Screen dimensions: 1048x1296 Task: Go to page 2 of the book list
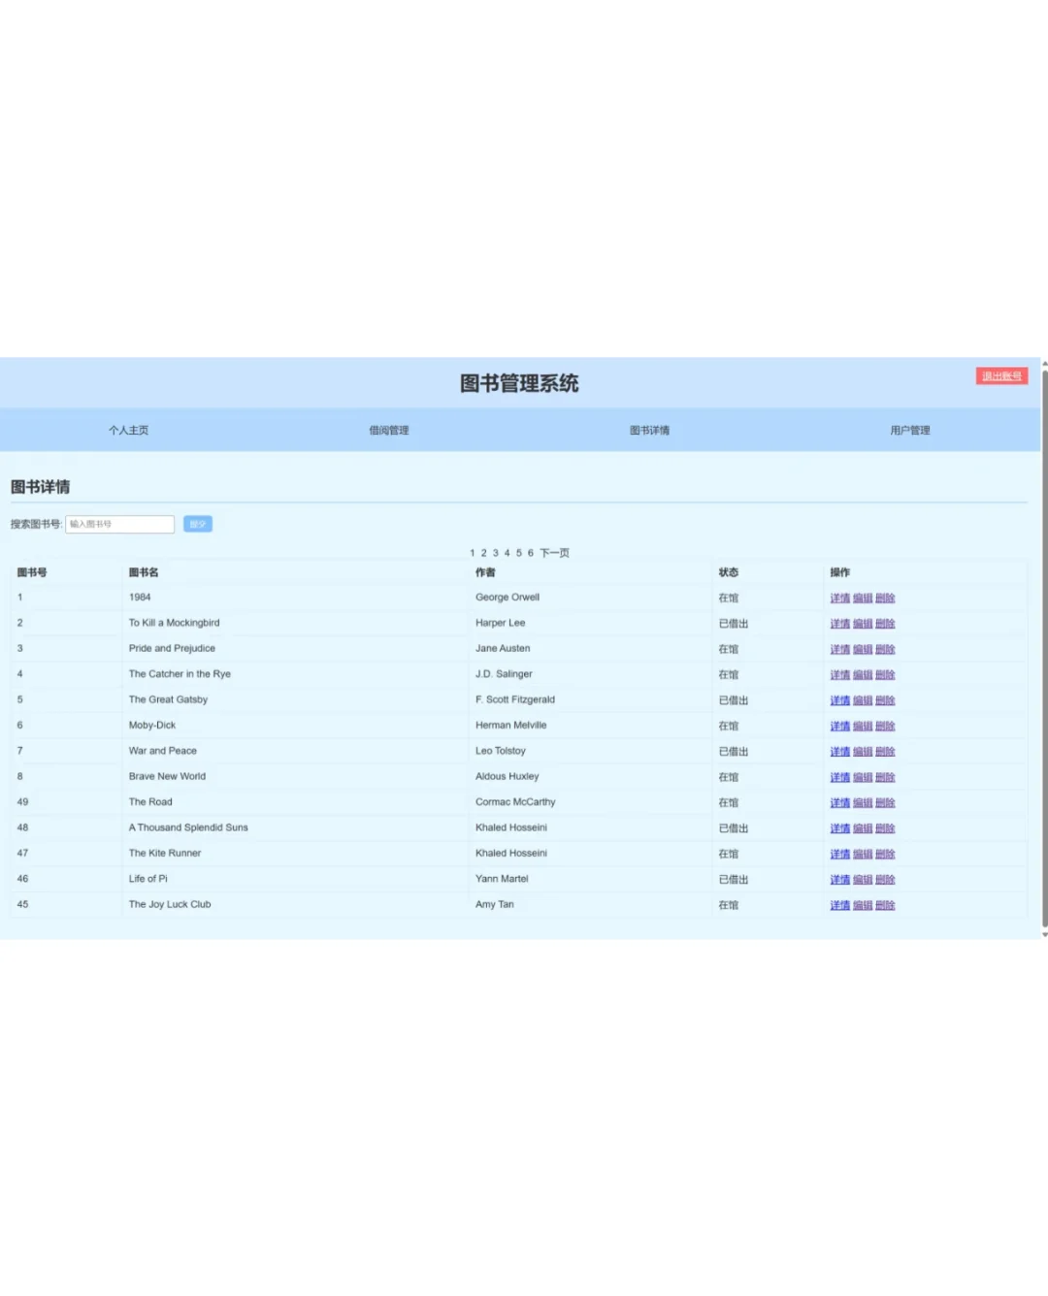coord(482,552)
